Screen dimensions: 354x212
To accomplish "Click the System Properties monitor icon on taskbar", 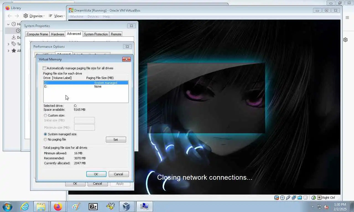I will [x=145, y=206].
